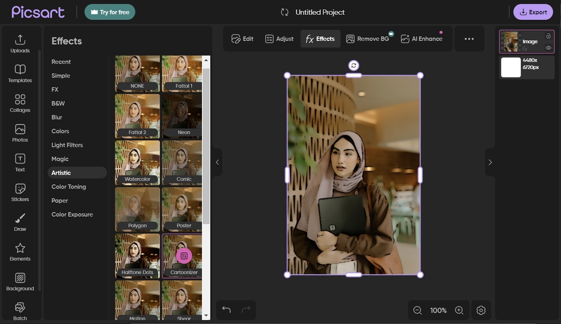Select the B&W effects category
The image size is (561, 324).
58,104
